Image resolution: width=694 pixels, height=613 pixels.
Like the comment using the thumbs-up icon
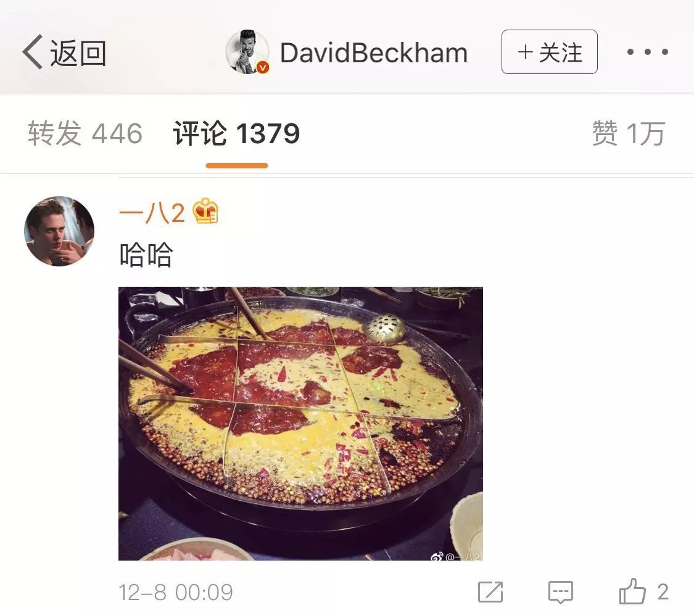coord(632,591)
